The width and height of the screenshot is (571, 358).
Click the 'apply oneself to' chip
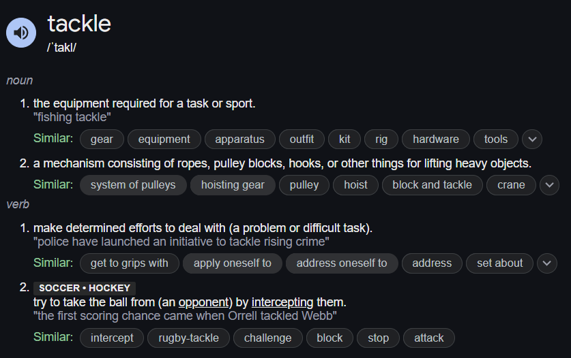[233, 263]
